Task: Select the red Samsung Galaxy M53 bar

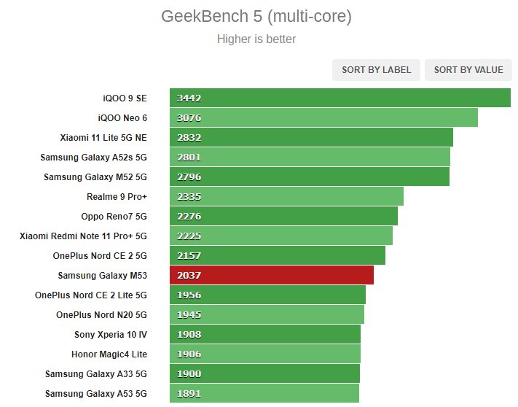Action: pyautogui.click(x=272, y=275)
